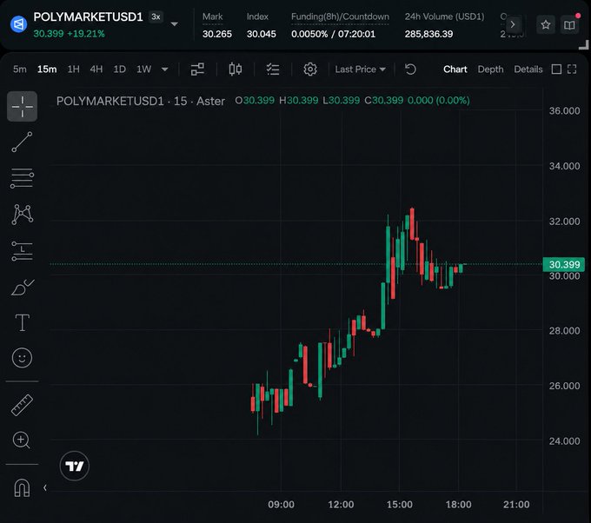This screenshot has width=591, height=523.
Task: Select the 1D timeframe
Action: point(119,70)
